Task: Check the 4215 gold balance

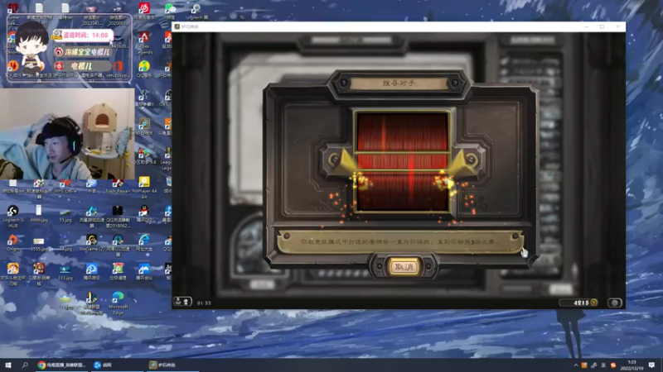Action: [x=578, y=303]
